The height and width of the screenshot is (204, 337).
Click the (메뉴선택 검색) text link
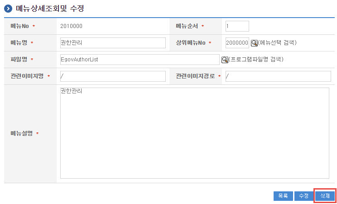pos(277,43)
